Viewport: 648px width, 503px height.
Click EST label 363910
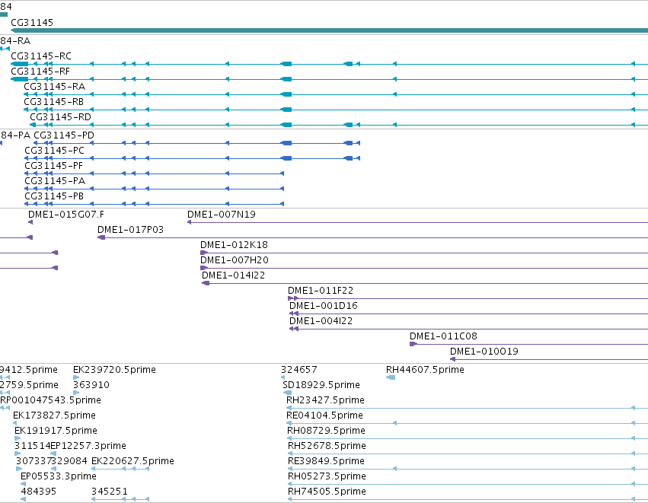91,385
